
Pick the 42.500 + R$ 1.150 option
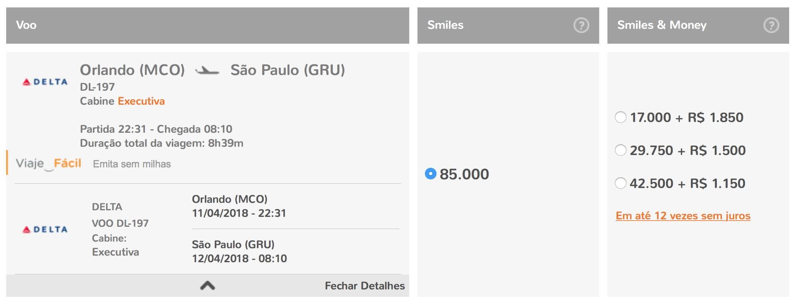[621, 183]
